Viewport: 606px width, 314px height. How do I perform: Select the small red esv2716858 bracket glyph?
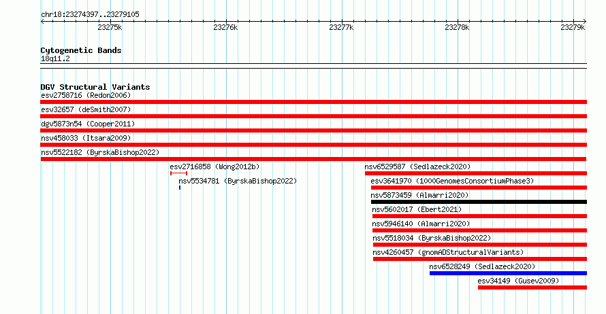click(178, 173)
